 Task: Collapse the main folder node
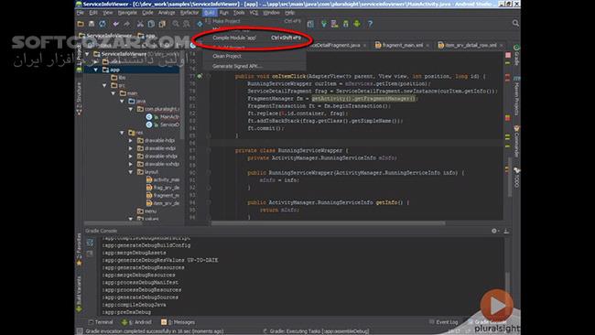coord(114,93)
